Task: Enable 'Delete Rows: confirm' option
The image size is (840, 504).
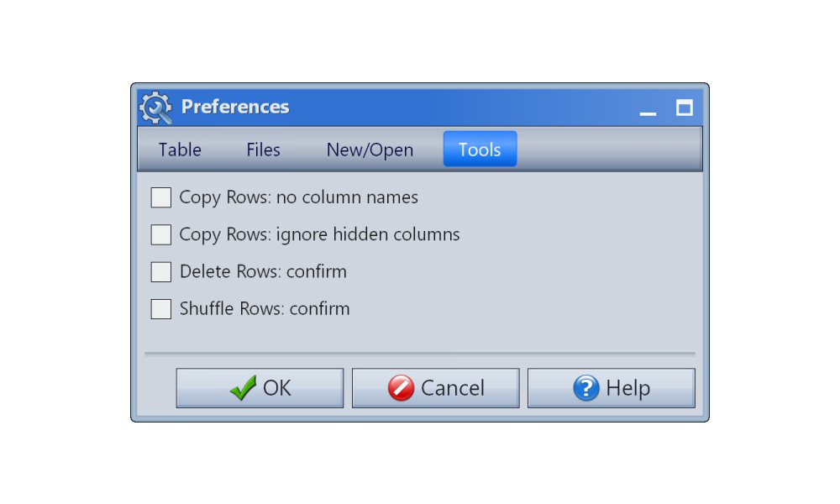Action: 160,271
